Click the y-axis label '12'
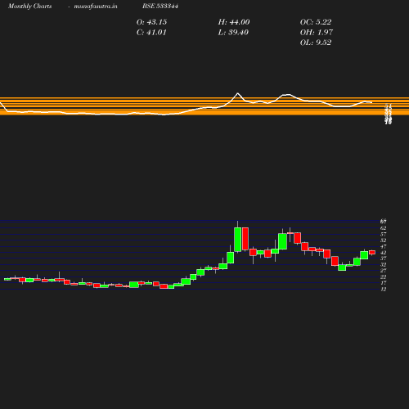 [384, 290]
